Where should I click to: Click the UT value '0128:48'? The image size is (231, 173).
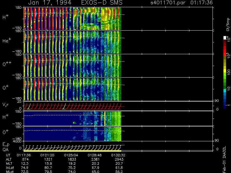(95, 155)
